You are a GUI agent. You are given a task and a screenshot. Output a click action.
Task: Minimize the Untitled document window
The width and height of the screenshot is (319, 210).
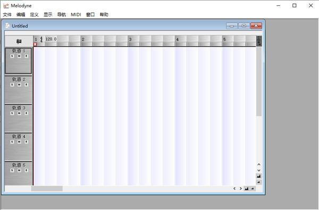[232, 26]
